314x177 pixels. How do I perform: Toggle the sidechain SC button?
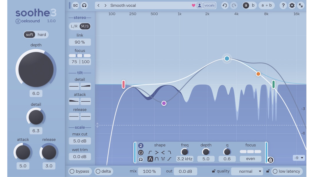(x=76, y=6)
